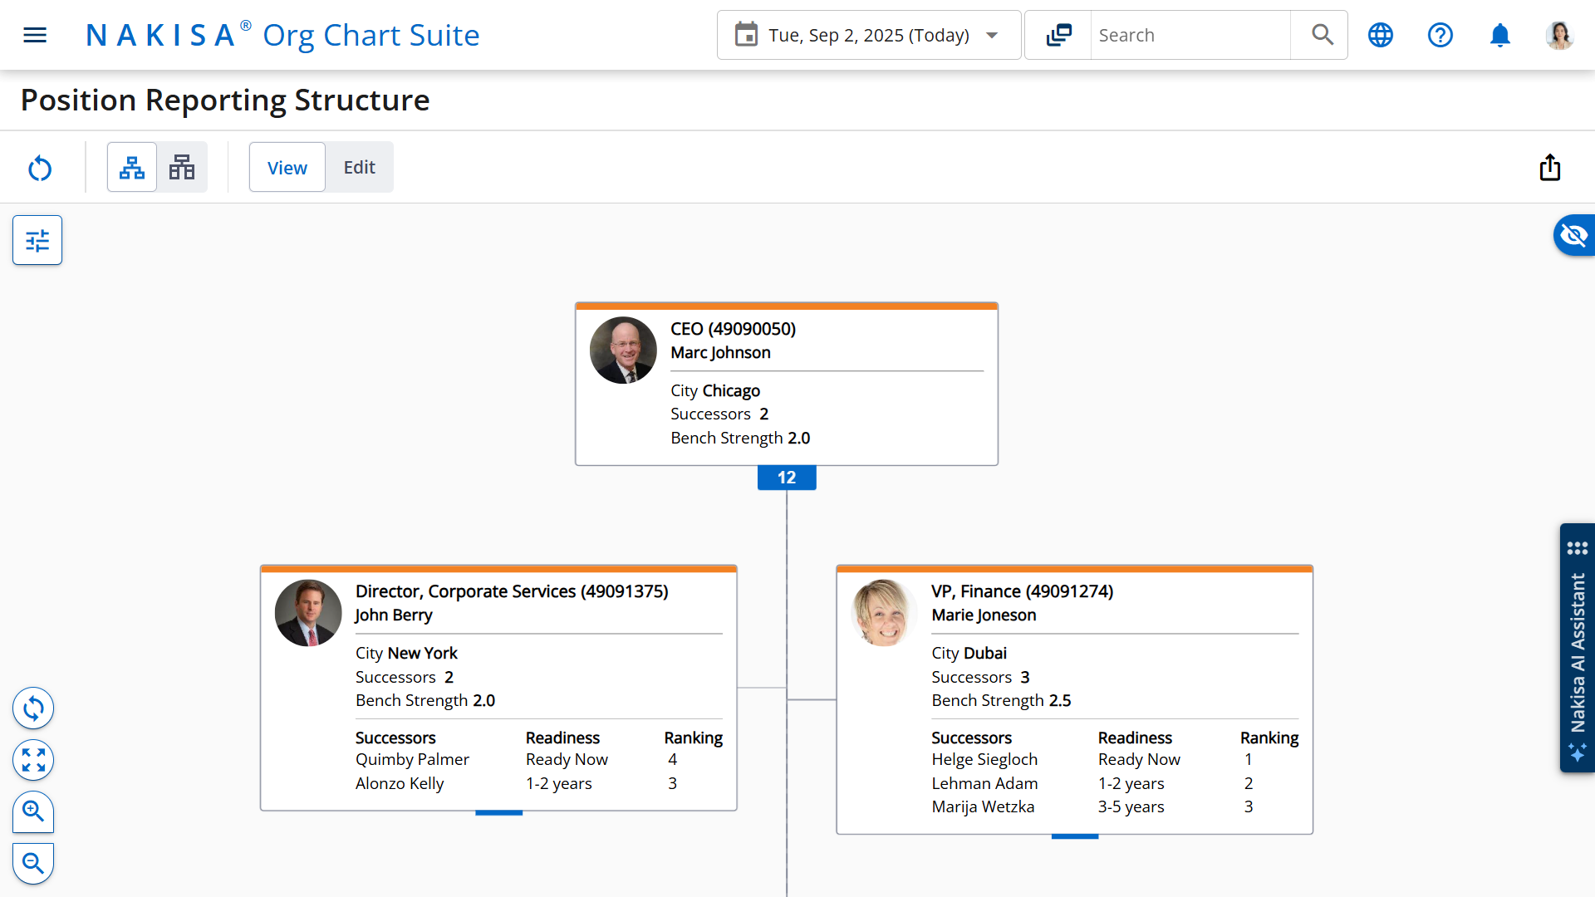Open the date selector dropdown
Screen dimensions: 1595x897
coord(868,35)
